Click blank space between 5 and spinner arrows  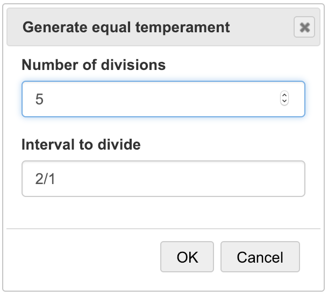tap(161, 99)
